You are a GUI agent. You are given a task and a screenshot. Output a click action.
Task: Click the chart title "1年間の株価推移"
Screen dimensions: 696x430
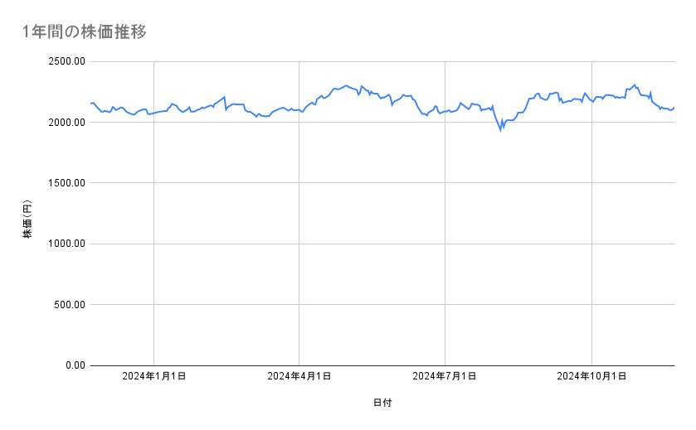tap(85, 31)
